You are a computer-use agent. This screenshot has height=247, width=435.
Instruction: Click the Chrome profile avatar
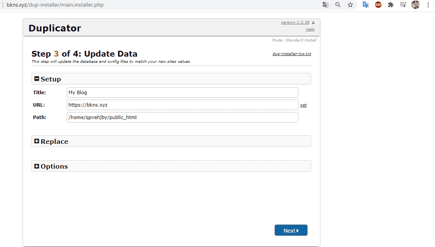pyautogui.click(x=416, y=5)
